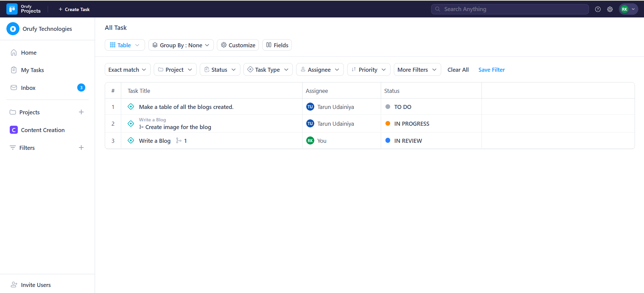Click task type icon for Write a Blog

point(131,140)
